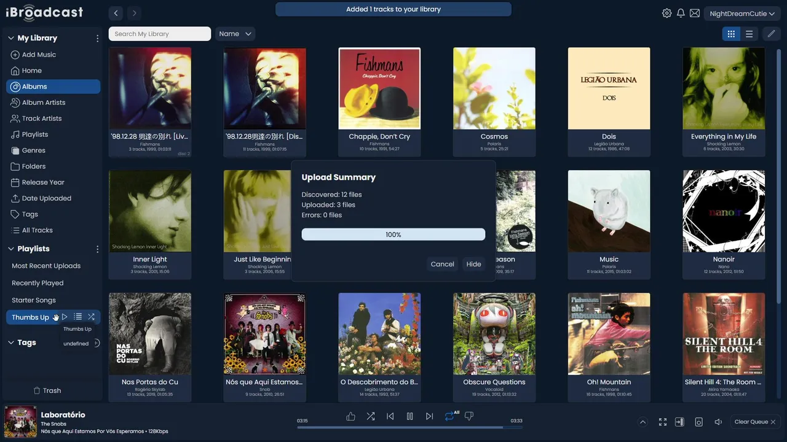The height and width of the screenshot is (442, 787).
Task: Open the Trash
Action: 47,390
